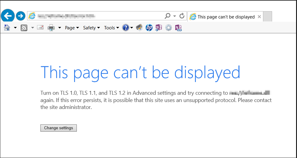Open the Safety menu

[x=91, y=28]
